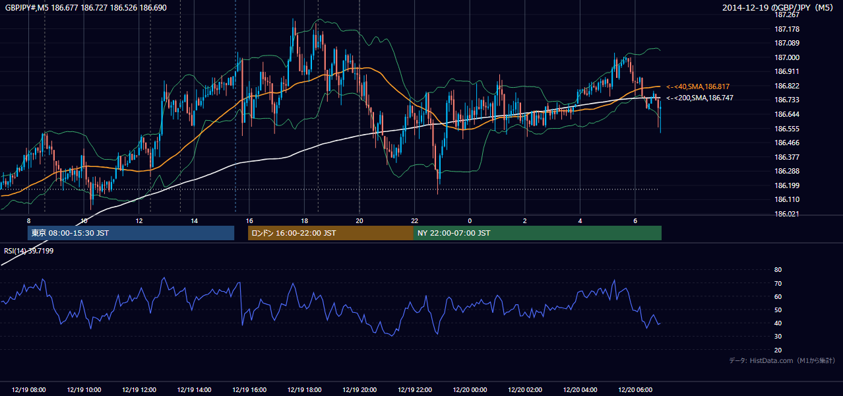Click the bottom date label 12/19 14:00

[194, 390]
